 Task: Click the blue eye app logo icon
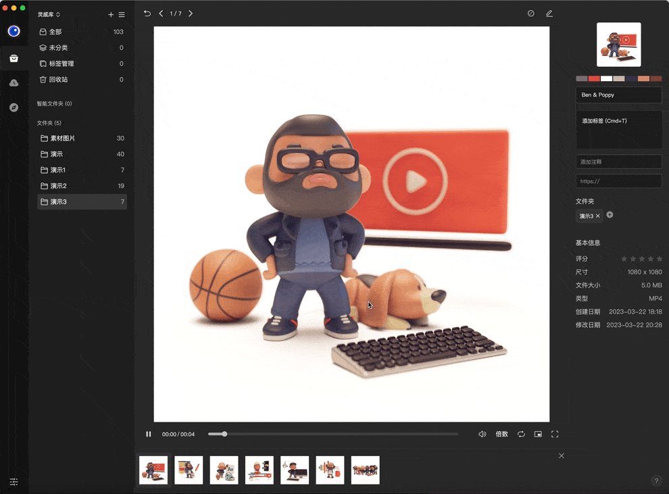coord(14,31)
